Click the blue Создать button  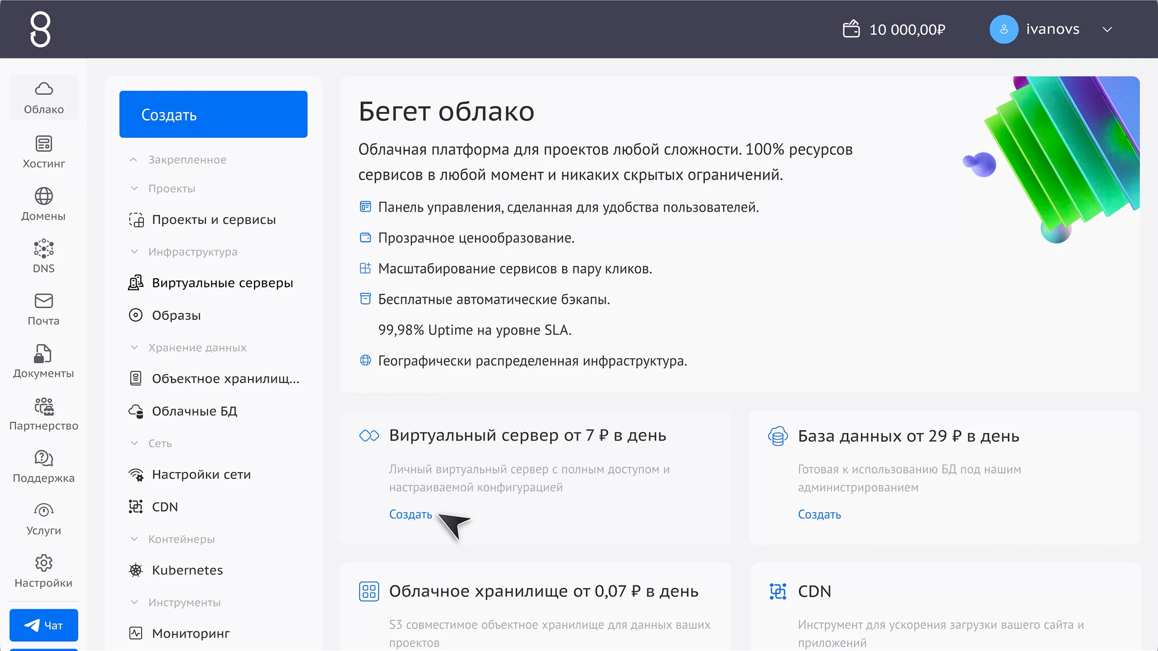(213, 114)
